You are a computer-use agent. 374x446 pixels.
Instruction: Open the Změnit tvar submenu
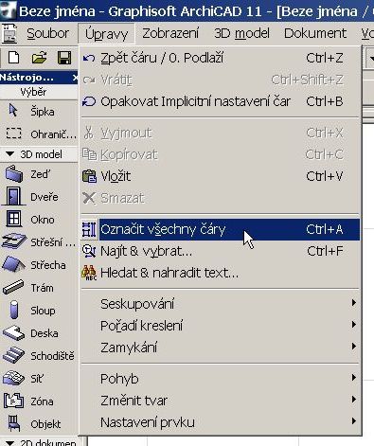(x=221, y=401)
